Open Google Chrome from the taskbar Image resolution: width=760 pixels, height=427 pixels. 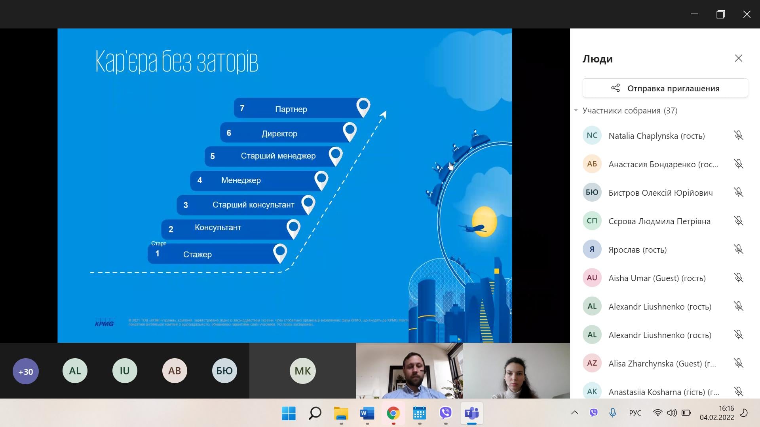pyautogui.click(x=393, y=413)
